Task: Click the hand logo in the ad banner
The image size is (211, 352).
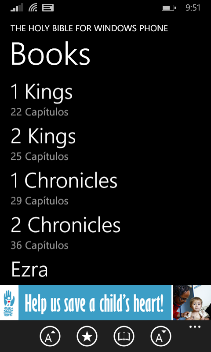Action: (x=9, y=303)
